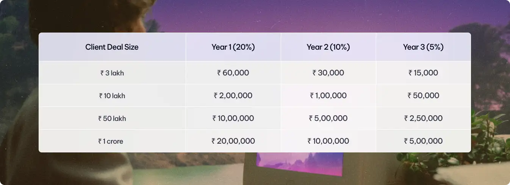Select the ₹ 50,000 cell

pos(423,96)
